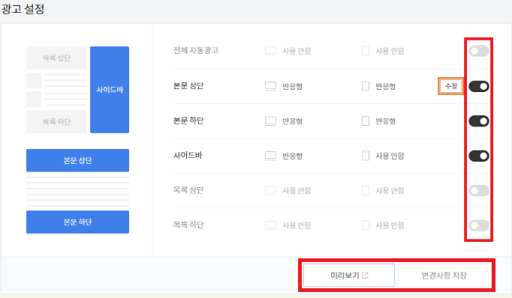Click the 본문 하단 row label
512x298 pixels.
click(x=188, y=121)
